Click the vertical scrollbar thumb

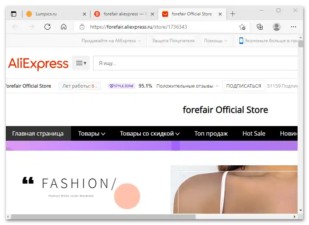301,44
